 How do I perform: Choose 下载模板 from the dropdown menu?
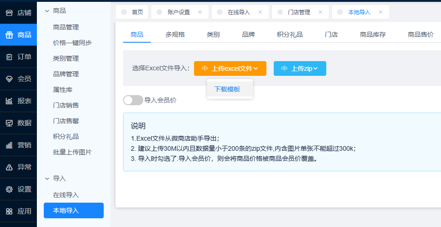[x=230, y=89]
